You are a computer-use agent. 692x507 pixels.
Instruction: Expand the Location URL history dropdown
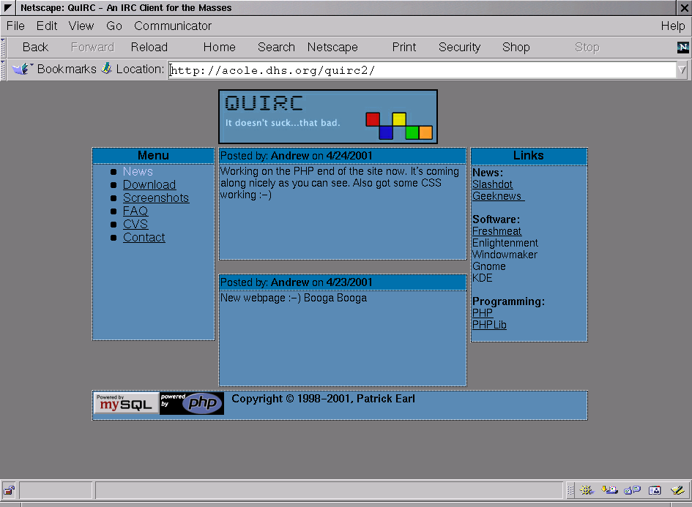pyautogui.click(x=682, y=70)
